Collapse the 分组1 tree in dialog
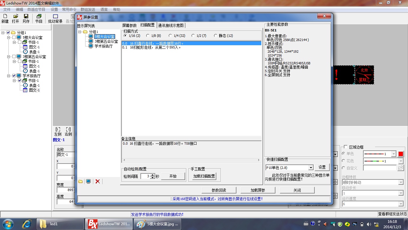Screen dimensions: 408x230 point(80,32)
